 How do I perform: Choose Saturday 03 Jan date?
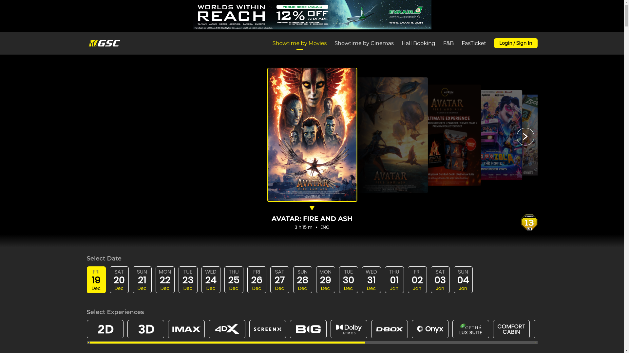click(440, 280)
